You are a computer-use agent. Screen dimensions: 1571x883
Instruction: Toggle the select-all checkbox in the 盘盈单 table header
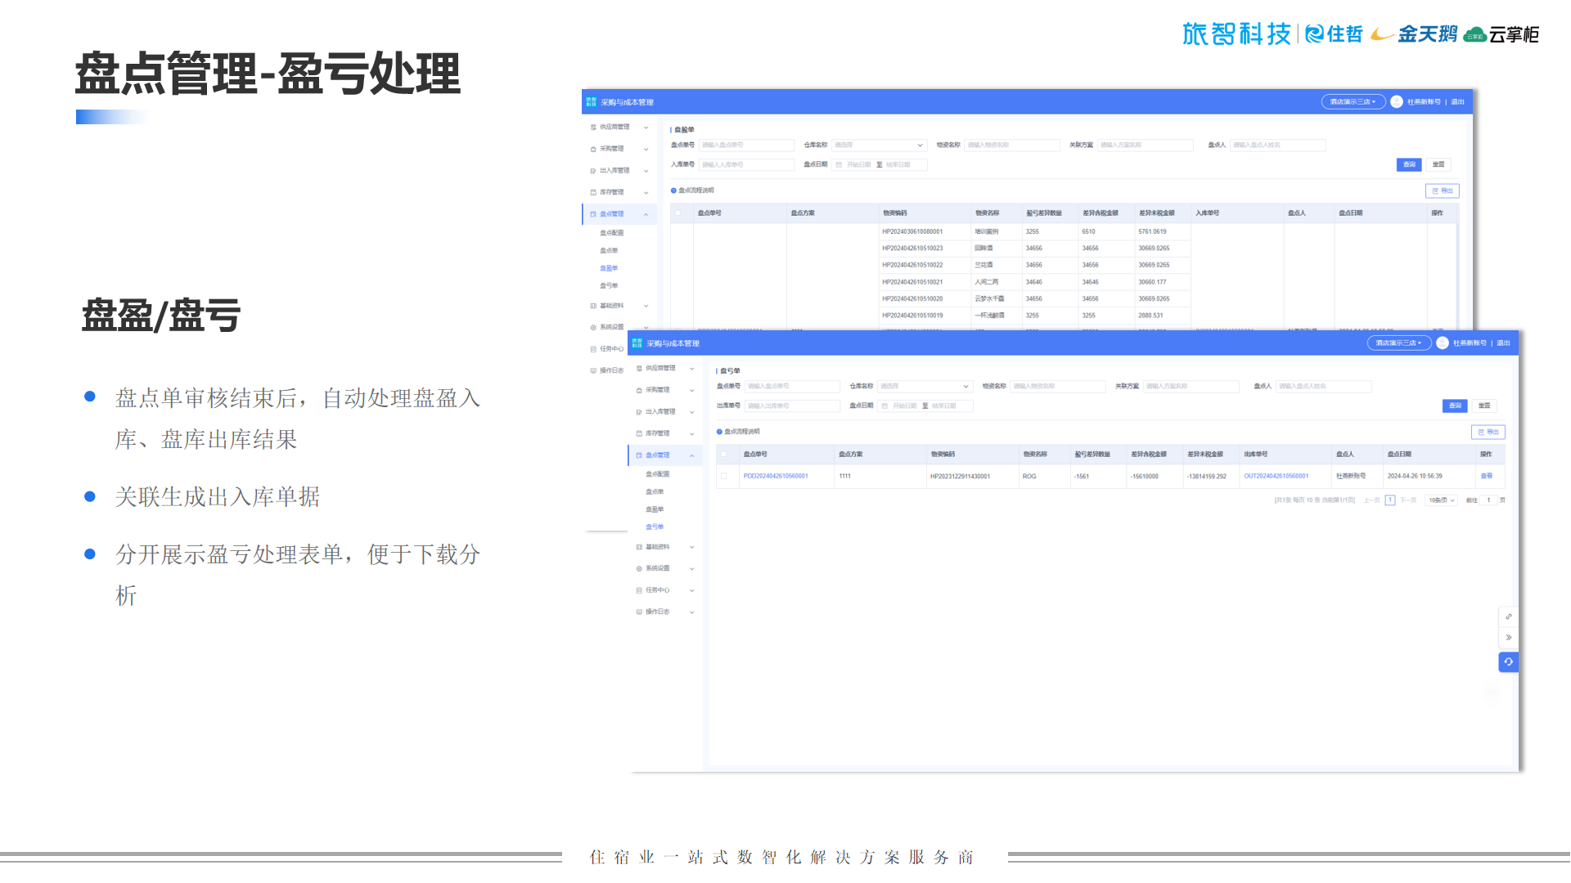(x=677, y=213)
